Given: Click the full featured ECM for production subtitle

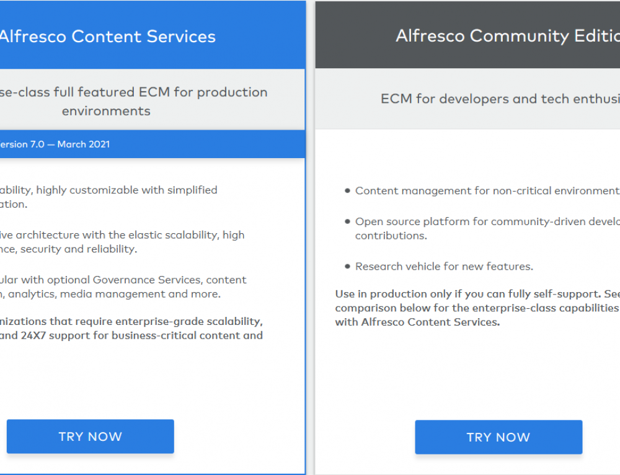Looking at the screenshot, I should (133, 93).
